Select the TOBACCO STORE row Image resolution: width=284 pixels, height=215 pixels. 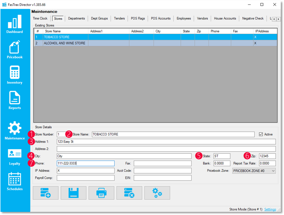click(156, 37)
